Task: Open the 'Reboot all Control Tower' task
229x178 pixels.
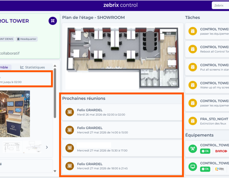Action: (207, 49)
